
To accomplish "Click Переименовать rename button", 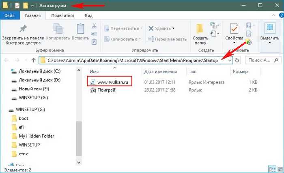I will (167, 39).
